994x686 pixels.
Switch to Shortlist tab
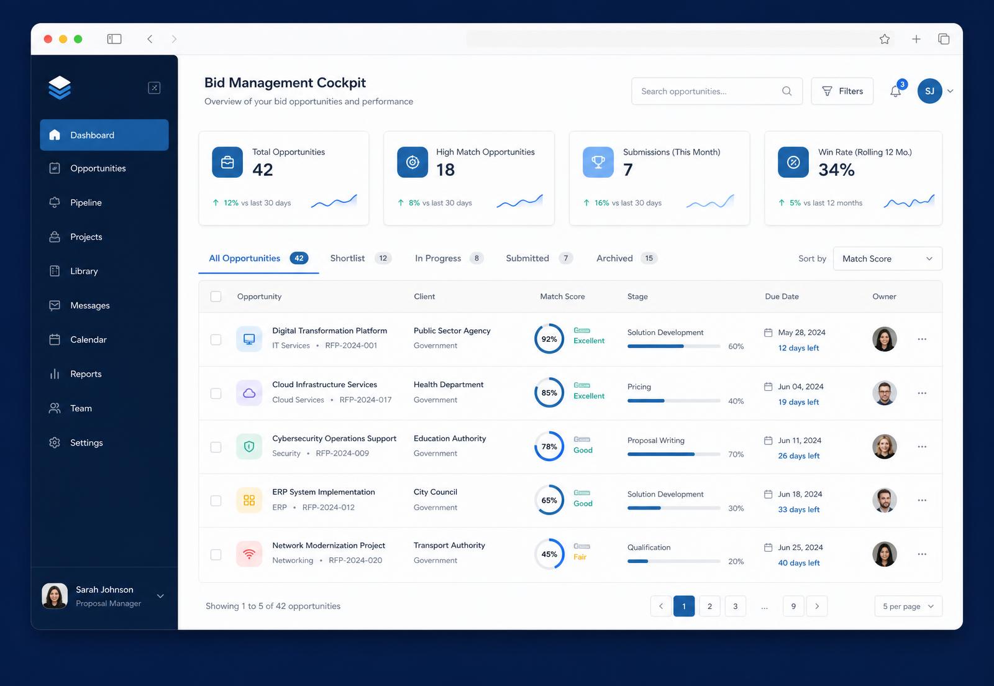(x=360, y=258)
